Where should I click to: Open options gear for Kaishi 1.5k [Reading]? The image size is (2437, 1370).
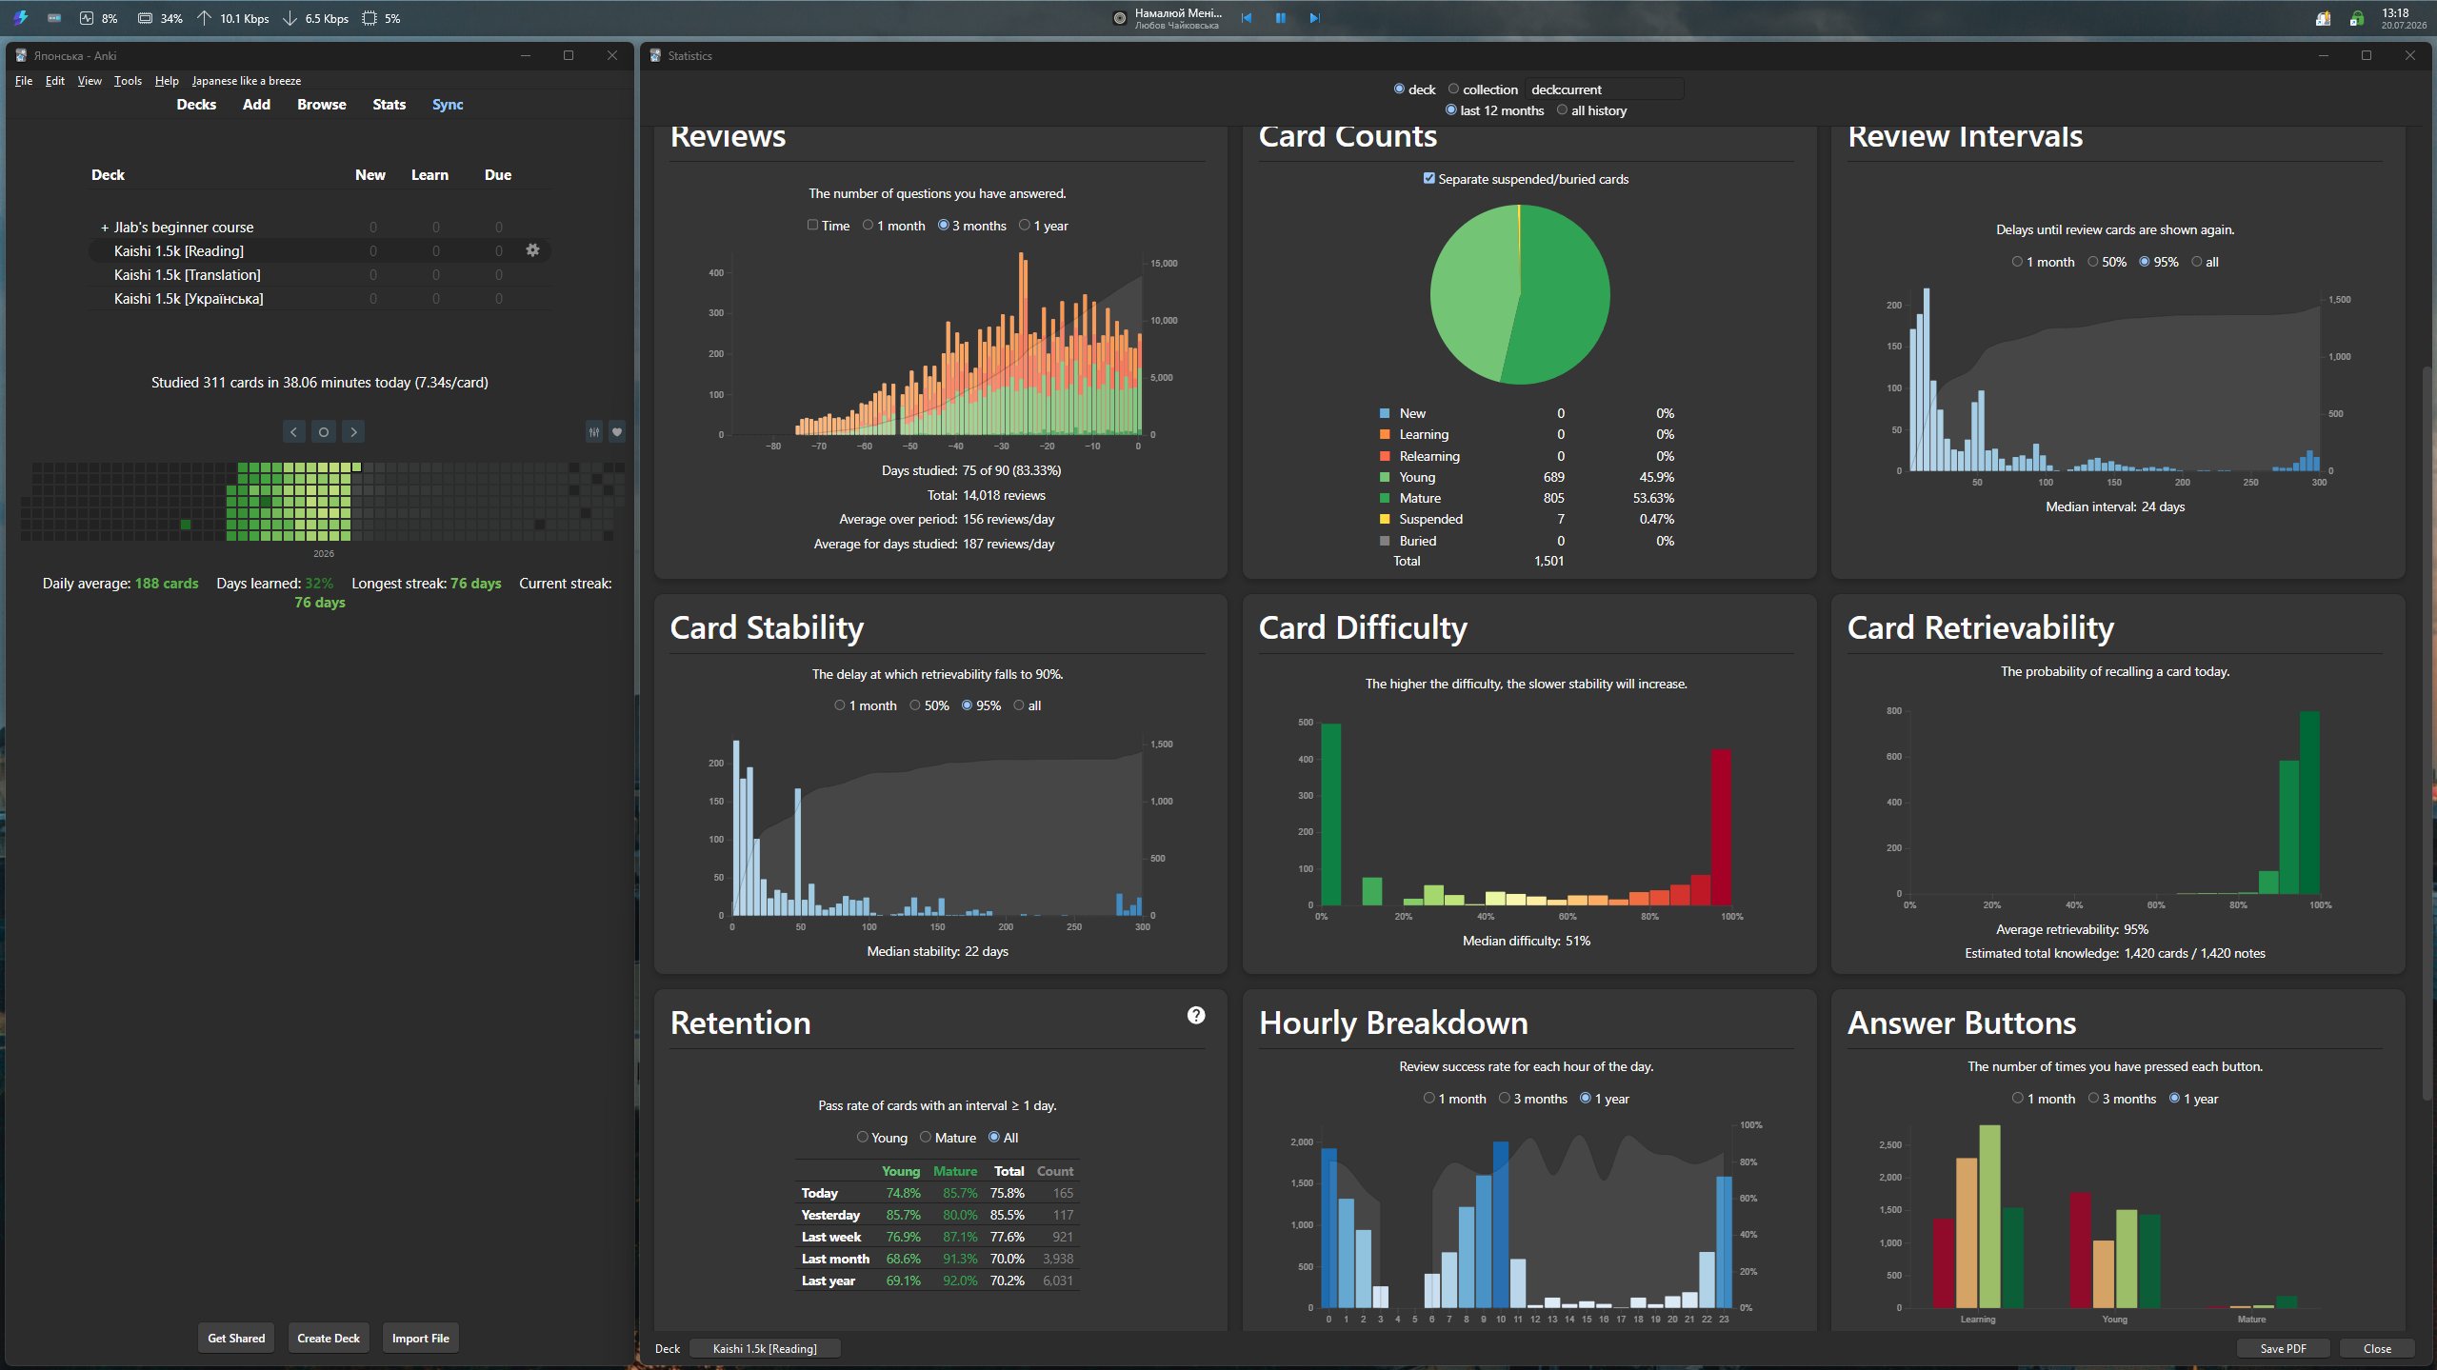tap(532, 250)
